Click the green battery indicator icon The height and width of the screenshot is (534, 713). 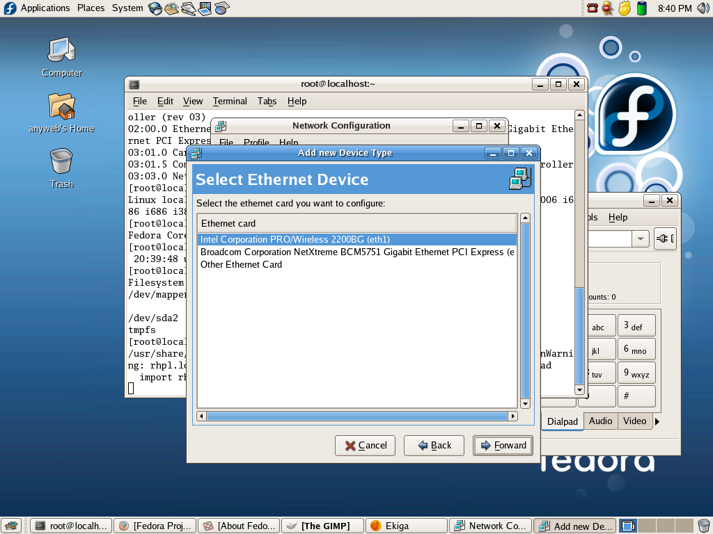(641, 8)
